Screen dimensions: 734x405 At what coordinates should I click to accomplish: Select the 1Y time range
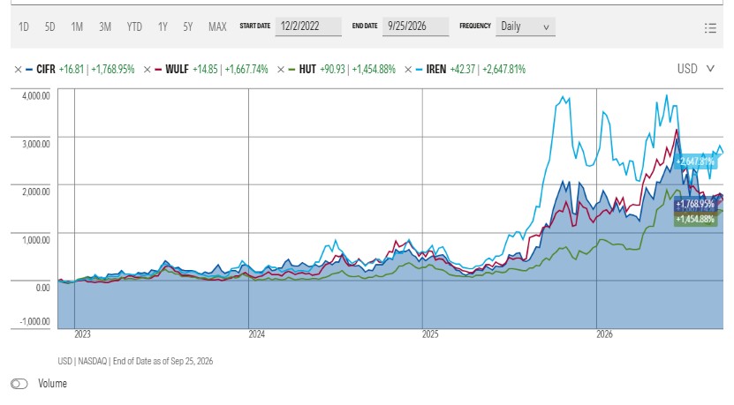tap(163, 26)
